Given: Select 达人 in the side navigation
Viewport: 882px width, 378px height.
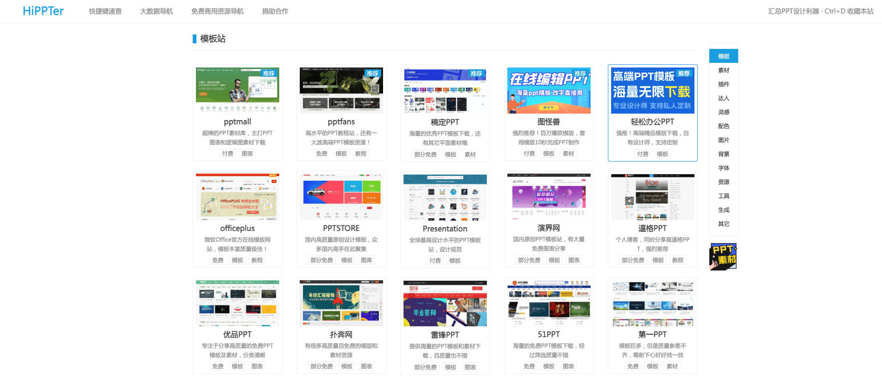Looking at the screenshot, I should coord(724,98).
